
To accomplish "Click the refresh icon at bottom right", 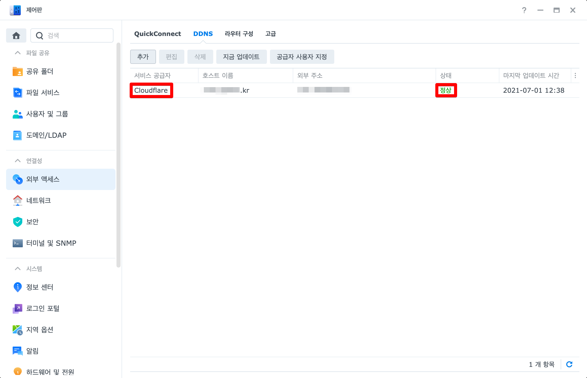I will point(569,364).
